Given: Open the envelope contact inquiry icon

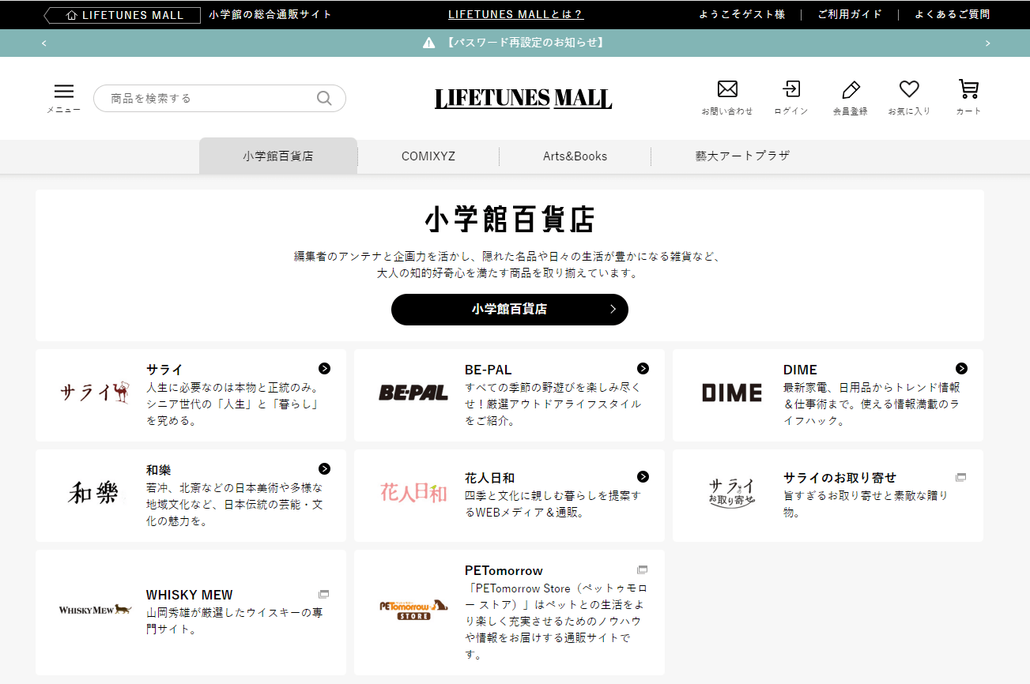Looking at the screenshot, I should point(726,89).
